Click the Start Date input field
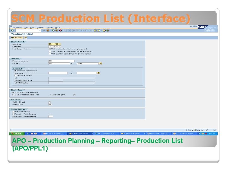Image resolution: width=227 pixels, height=170 pixels. coord(55,44)
